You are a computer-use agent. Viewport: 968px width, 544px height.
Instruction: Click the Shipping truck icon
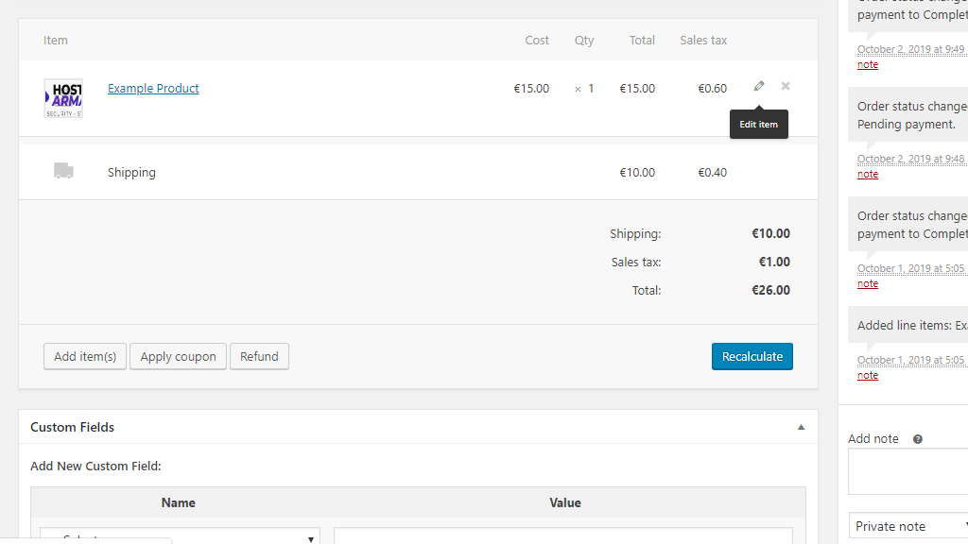coord(63,171)
